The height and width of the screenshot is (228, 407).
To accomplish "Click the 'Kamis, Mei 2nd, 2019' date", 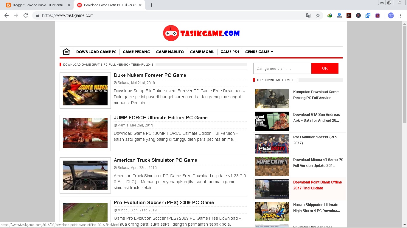I will [135, 125].
